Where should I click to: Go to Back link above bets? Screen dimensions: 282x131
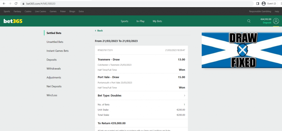point(99,31)
